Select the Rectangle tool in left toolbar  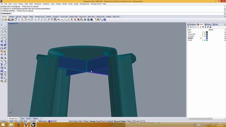click(5, 35)
